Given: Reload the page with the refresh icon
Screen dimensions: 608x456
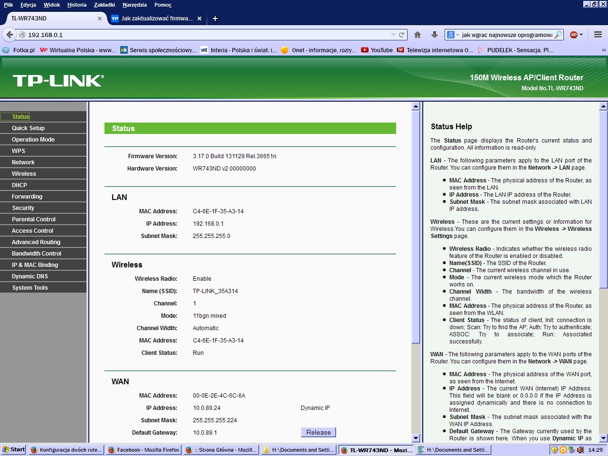Looking at the screenshot, I should click(x=402, y=35).
